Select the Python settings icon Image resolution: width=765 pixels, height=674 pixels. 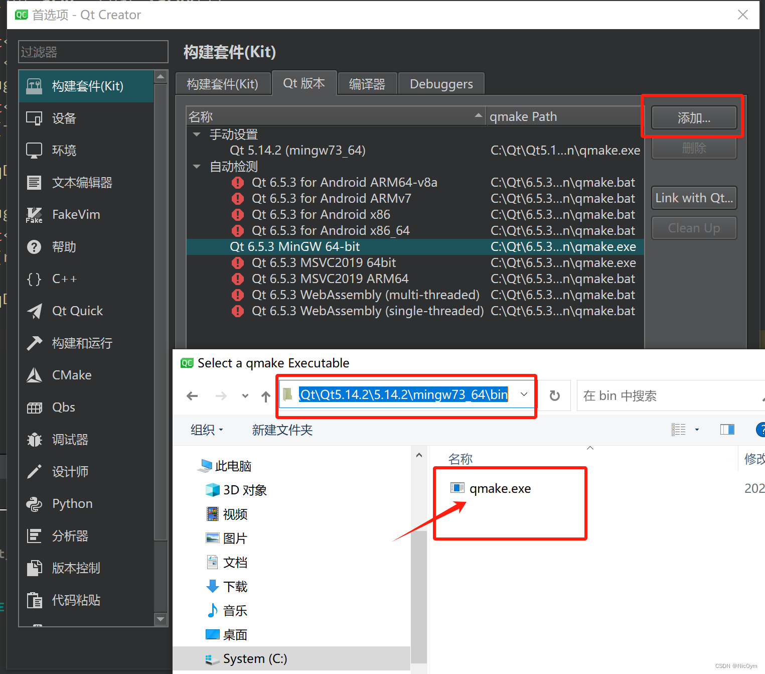pyautogui.click(x=34, y=504)
